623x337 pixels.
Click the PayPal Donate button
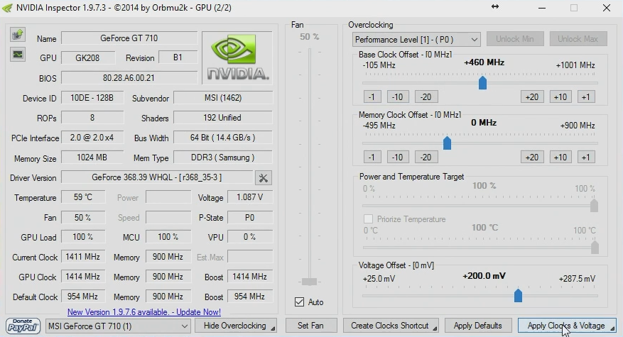[23, 326]
